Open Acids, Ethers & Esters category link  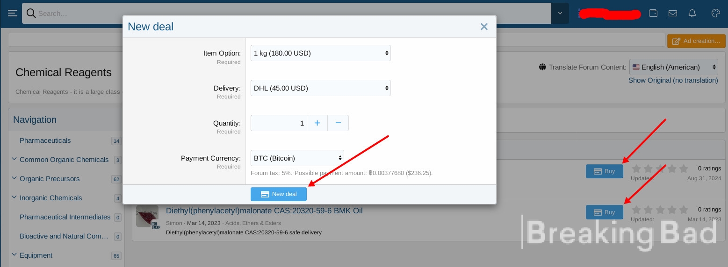[253, 223]
